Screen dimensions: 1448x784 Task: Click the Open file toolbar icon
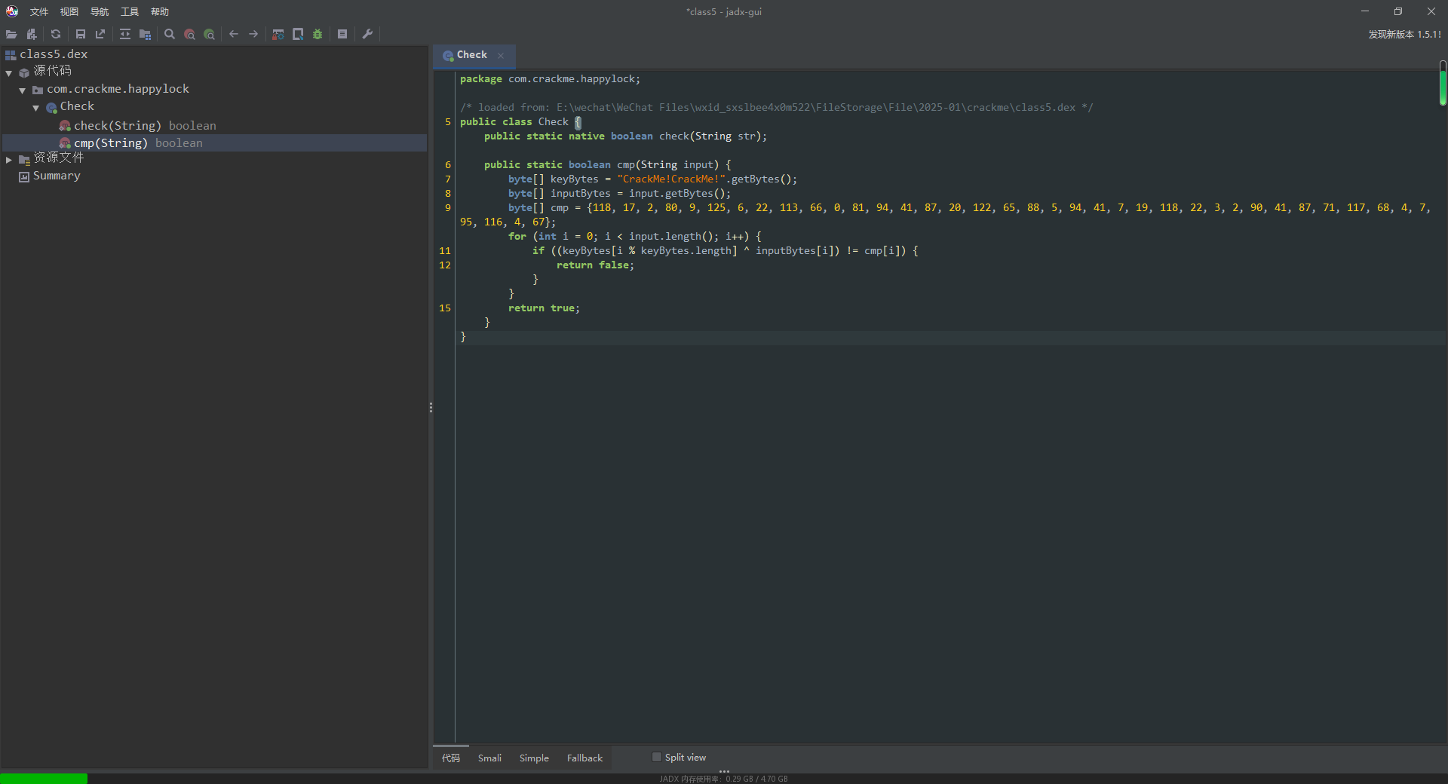click(11, 34)
